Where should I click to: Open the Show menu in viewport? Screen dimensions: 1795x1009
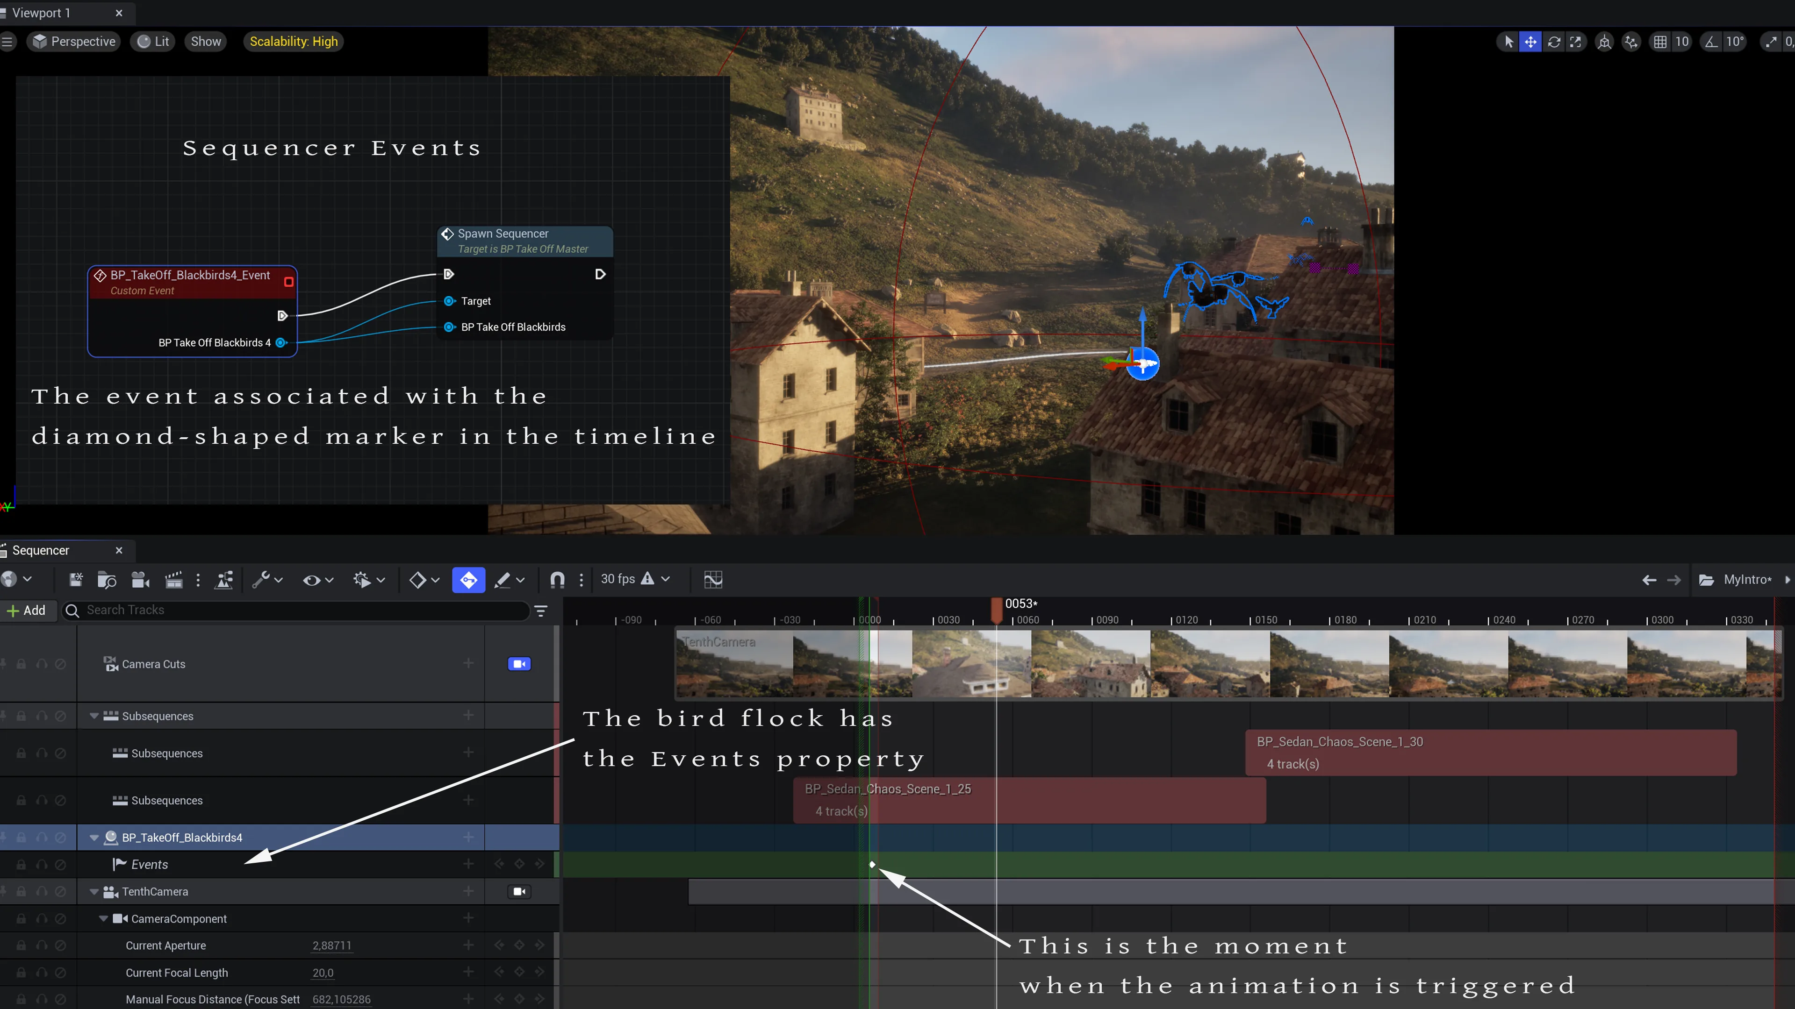[206, 42]
